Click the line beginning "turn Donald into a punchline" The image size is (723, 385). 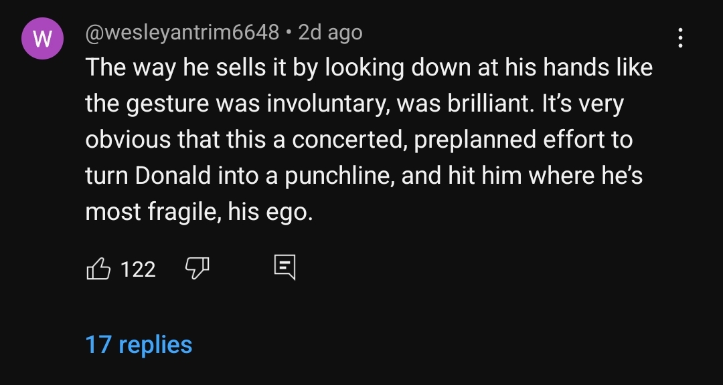[364, 176]
